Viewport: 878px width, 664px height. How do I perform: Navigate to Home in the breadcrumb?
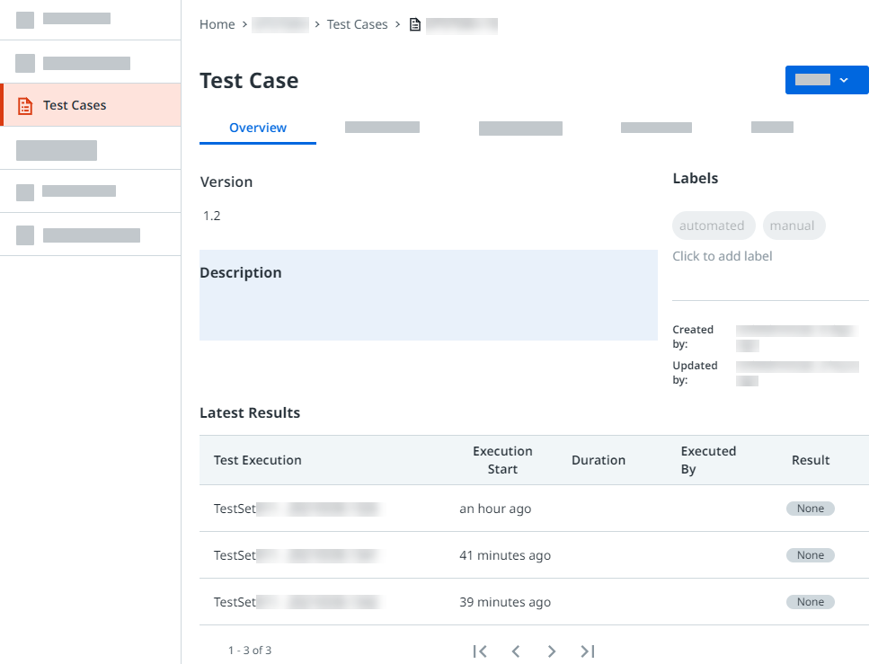click(217, 24)
